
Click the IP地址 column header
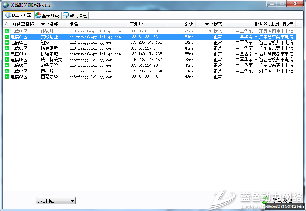pyautogui.click(x=136, y=24)
